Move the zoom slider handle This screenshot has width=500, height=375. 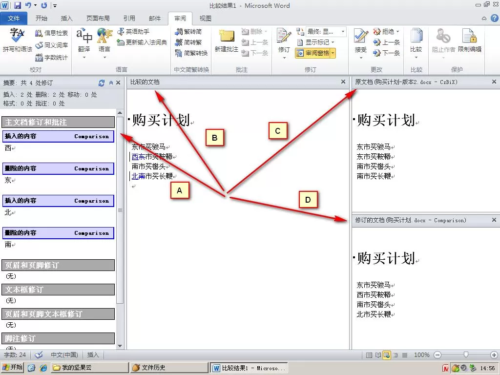click(466, 354)
